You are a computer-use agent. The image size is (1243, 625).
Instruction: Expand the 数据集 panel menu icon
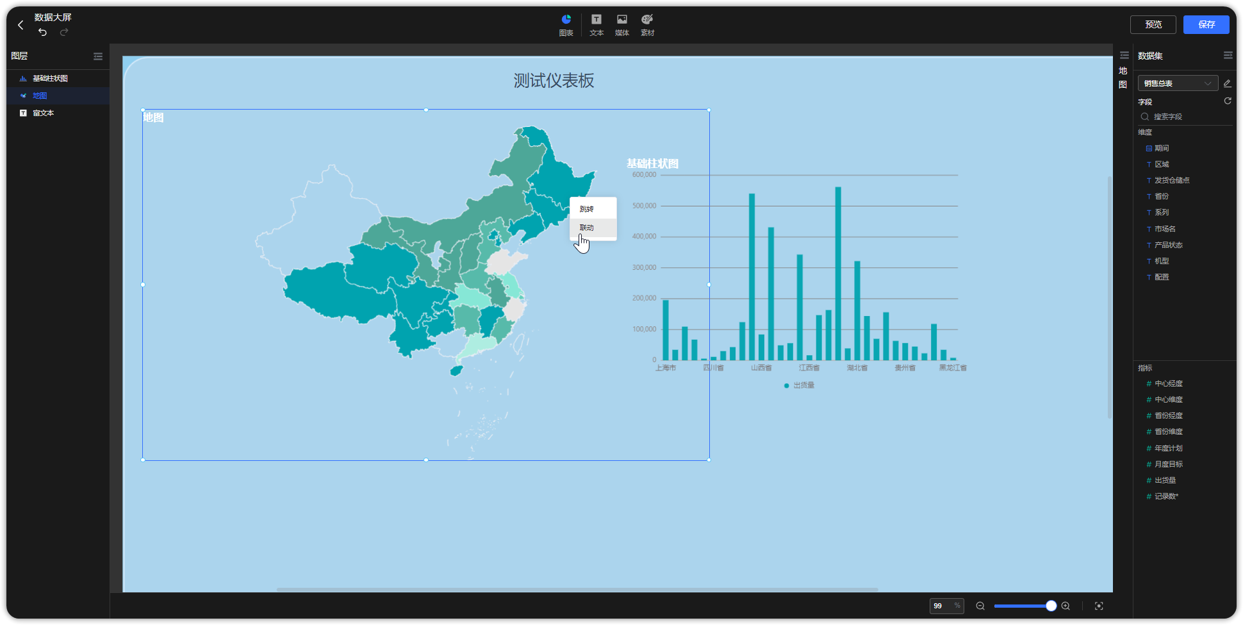point(1228,55)
